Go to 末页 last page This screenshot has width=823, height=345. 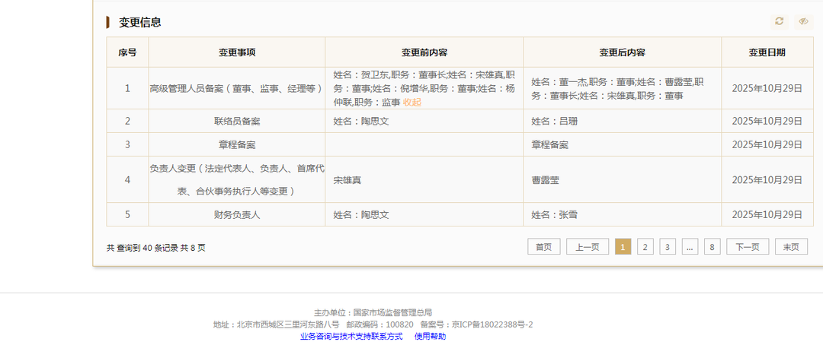click(791, 246)
